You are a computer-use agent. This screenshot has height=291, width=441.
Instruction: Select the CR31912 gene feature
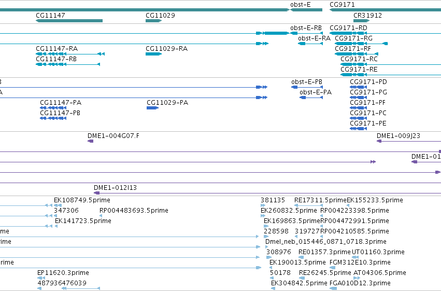tap(361, 21)
